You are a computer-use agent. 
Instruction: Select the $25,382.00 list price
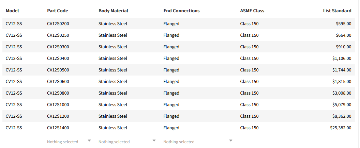coord(341,128)
